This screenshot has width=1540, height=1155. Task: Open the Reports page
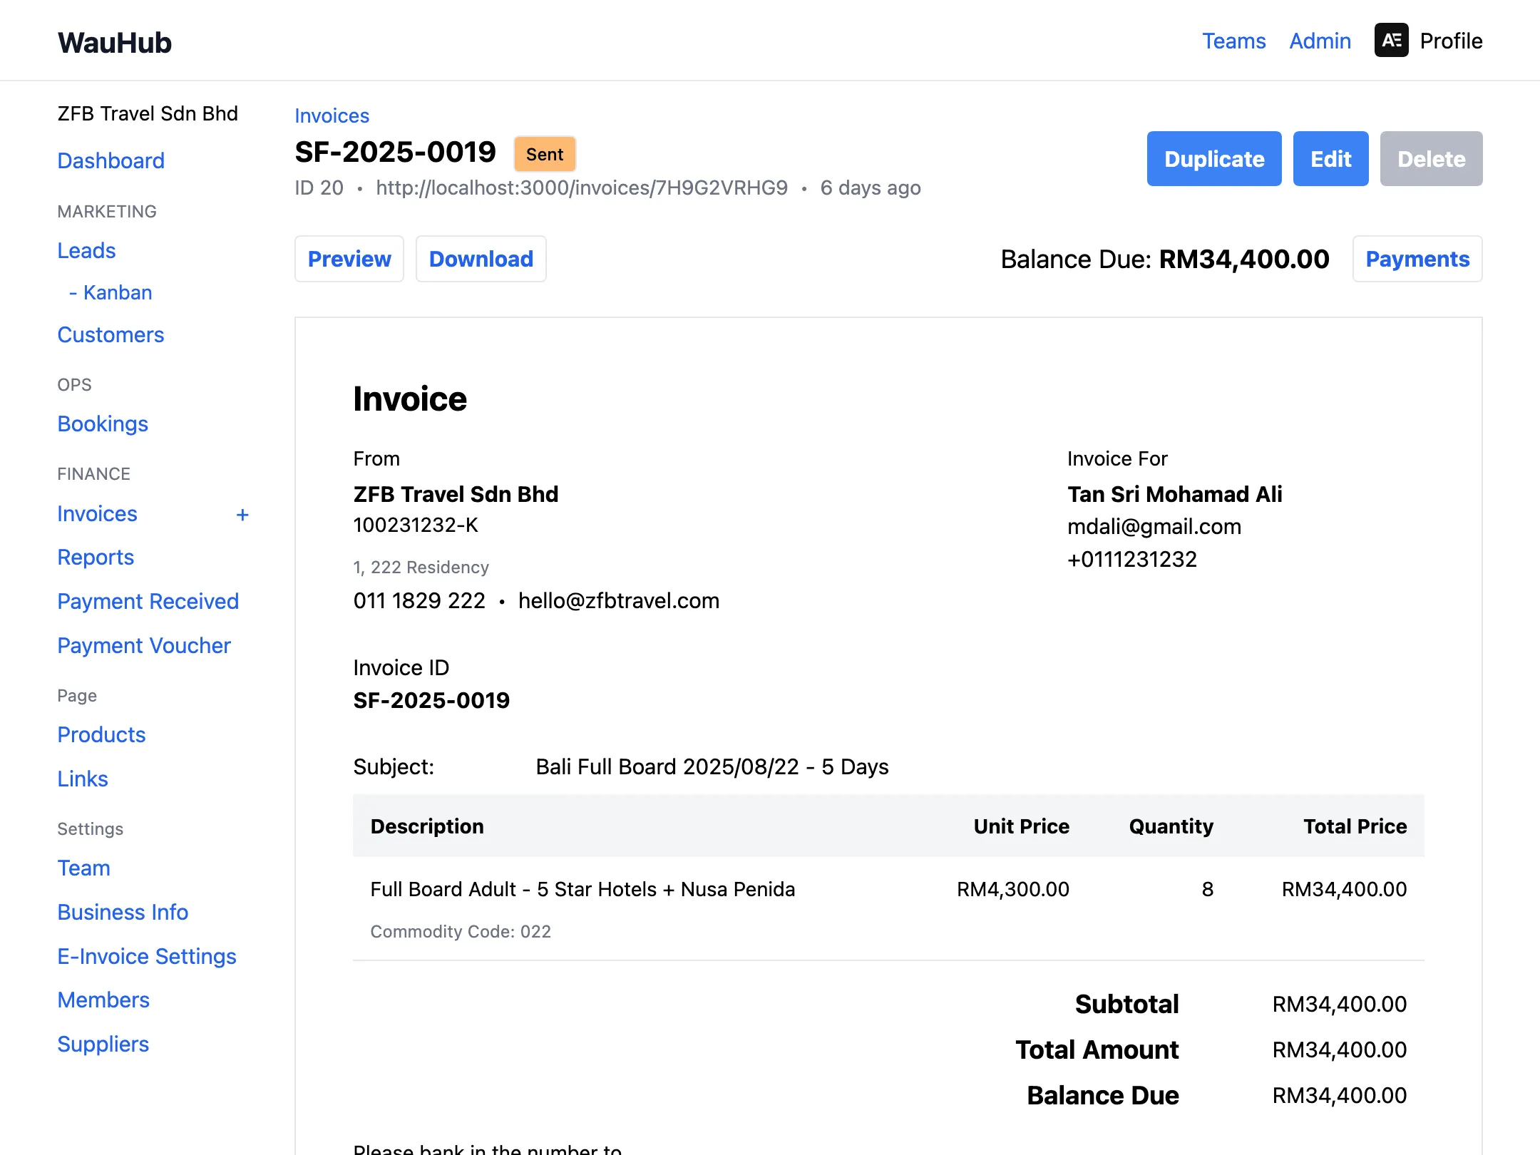click(x=96, y=557)
